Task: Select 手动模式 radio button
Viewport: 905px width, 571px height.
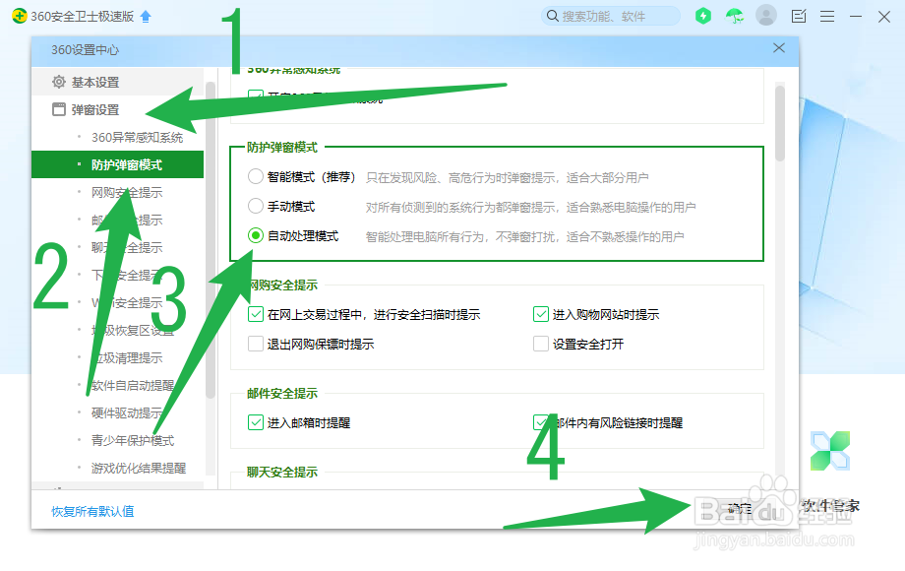Action: coord(255,206)
